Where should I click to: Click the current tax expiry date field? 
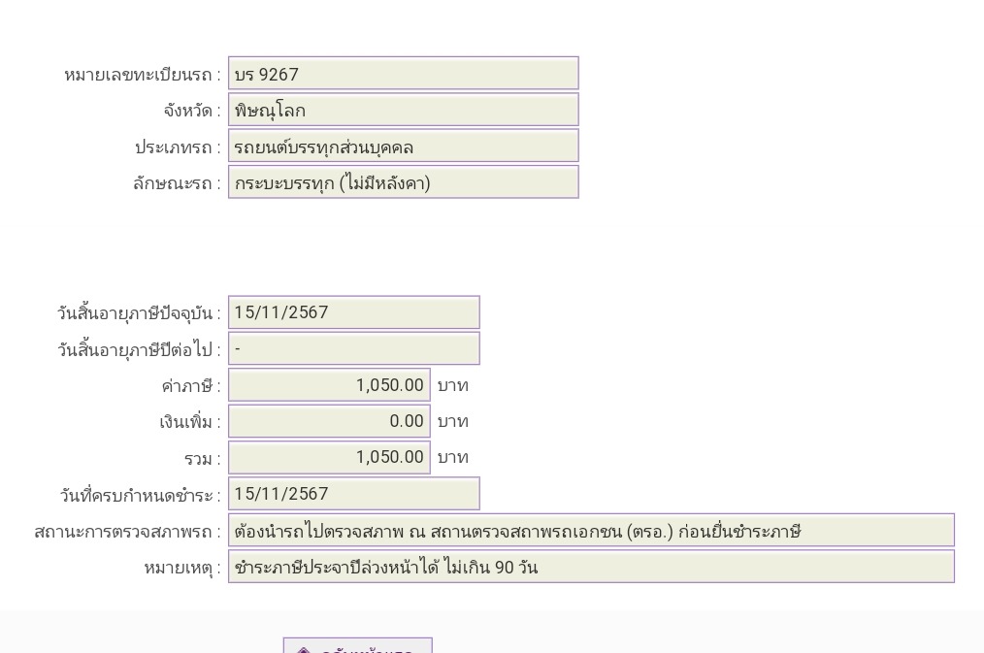(x=354, y=312)
